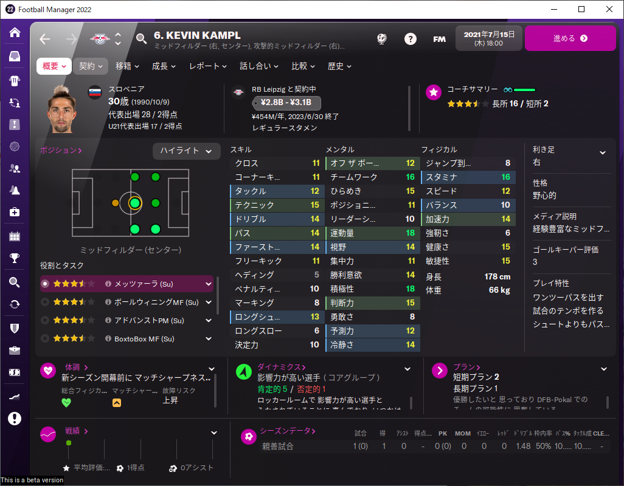Click the help question mark icon

point(411,38)
